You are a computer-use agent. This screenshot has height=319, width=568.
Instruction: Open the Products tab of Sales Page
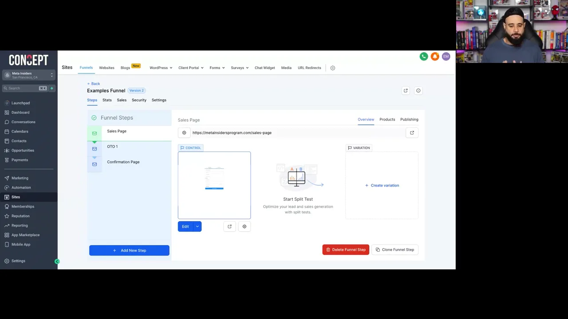[x=387, y=120]
